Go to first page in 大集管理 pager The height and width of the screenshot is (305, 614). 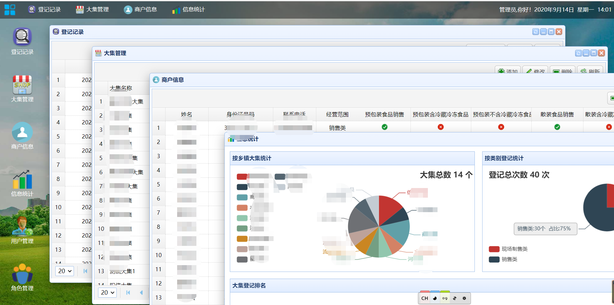tap(128, 292)
